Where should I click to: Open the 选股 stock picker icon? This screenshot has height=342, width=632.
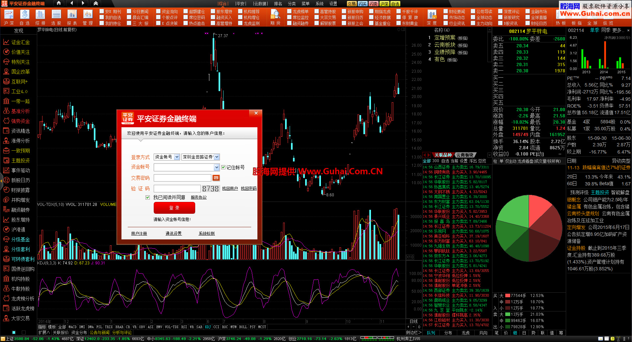point(56,17)
